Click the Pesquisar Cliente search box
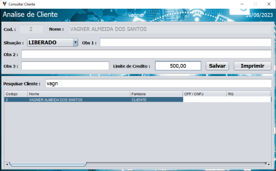The image size is (276, 171). tap(158, 83)
